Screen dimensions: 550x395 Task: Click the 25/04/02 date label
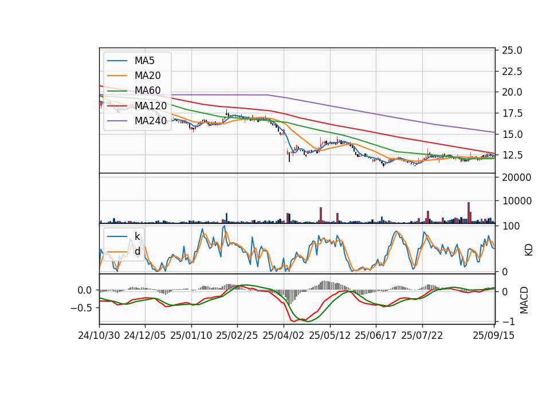coord(283,335)
